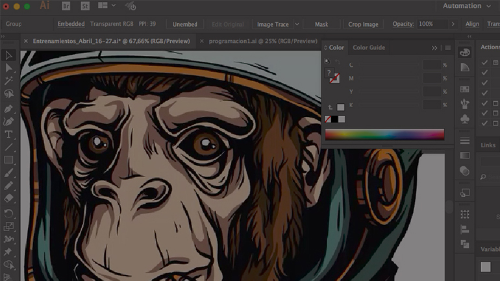The height and width of the screenshot is (281, 500).
Task: Select the Width/Warp tool
Action: (x=8, y=239)
